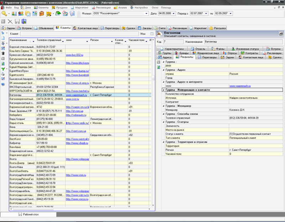The height and width of the screenshot is (222, 285).
Task: Open the Анализ menu
Action: coord(120,7)
